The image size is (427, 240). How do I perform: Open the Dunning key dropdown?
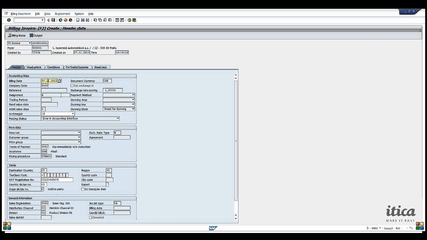click(133, 104)
